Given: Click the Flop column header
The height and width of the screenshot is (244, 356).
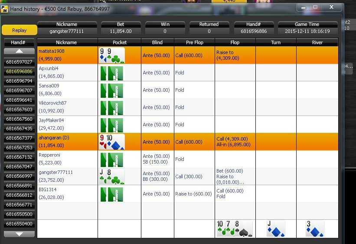Looking at the screenshot, I should (x=235, y=42).
